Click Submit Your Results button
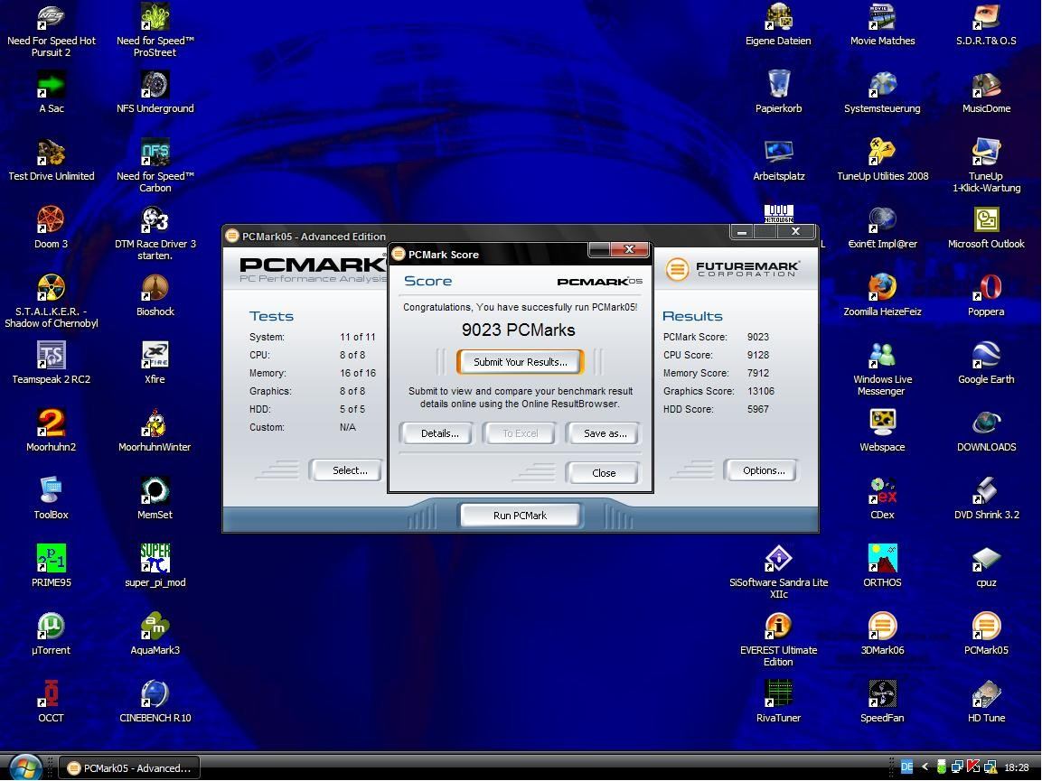The image size is (1042, 781). [x=521, y=362]
